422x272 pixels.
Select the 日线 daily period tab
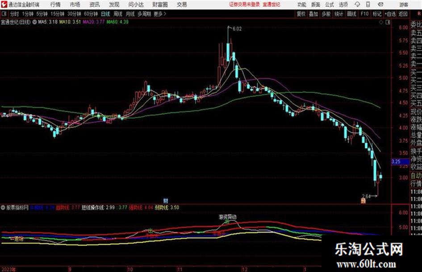[x=105, y=14]
